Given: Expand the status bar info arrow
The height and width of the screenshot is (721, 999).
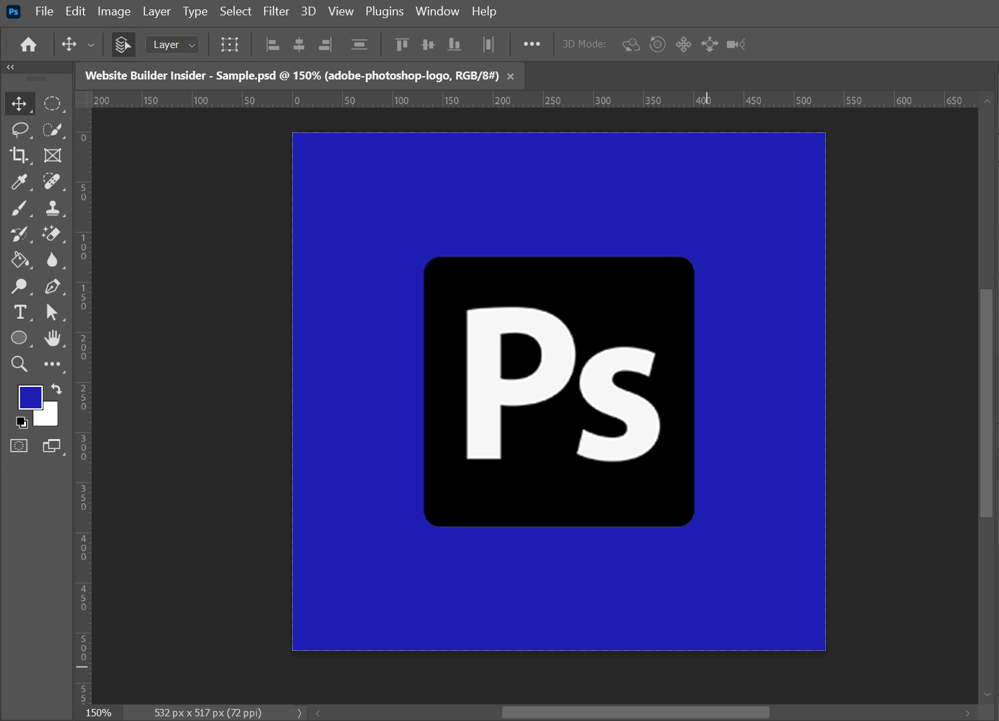Looking at the screenshot, I should [299, 713].
